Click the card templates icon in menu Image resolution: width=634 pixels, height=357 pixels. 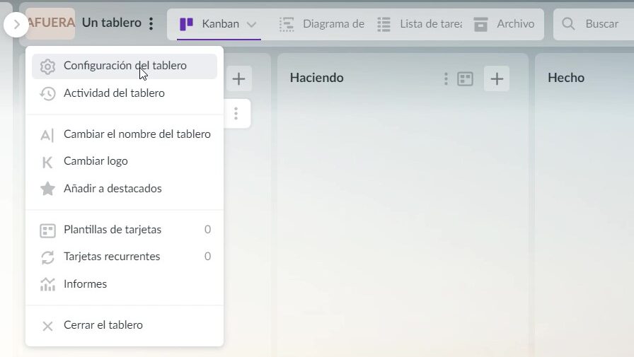[47, 230]
